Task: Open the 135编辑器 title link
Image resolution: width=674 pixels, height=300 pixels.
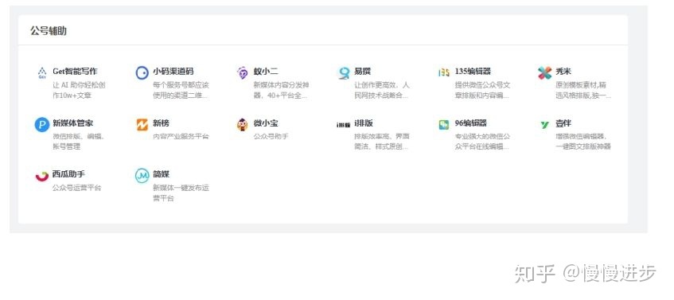Action: [473, 71]
